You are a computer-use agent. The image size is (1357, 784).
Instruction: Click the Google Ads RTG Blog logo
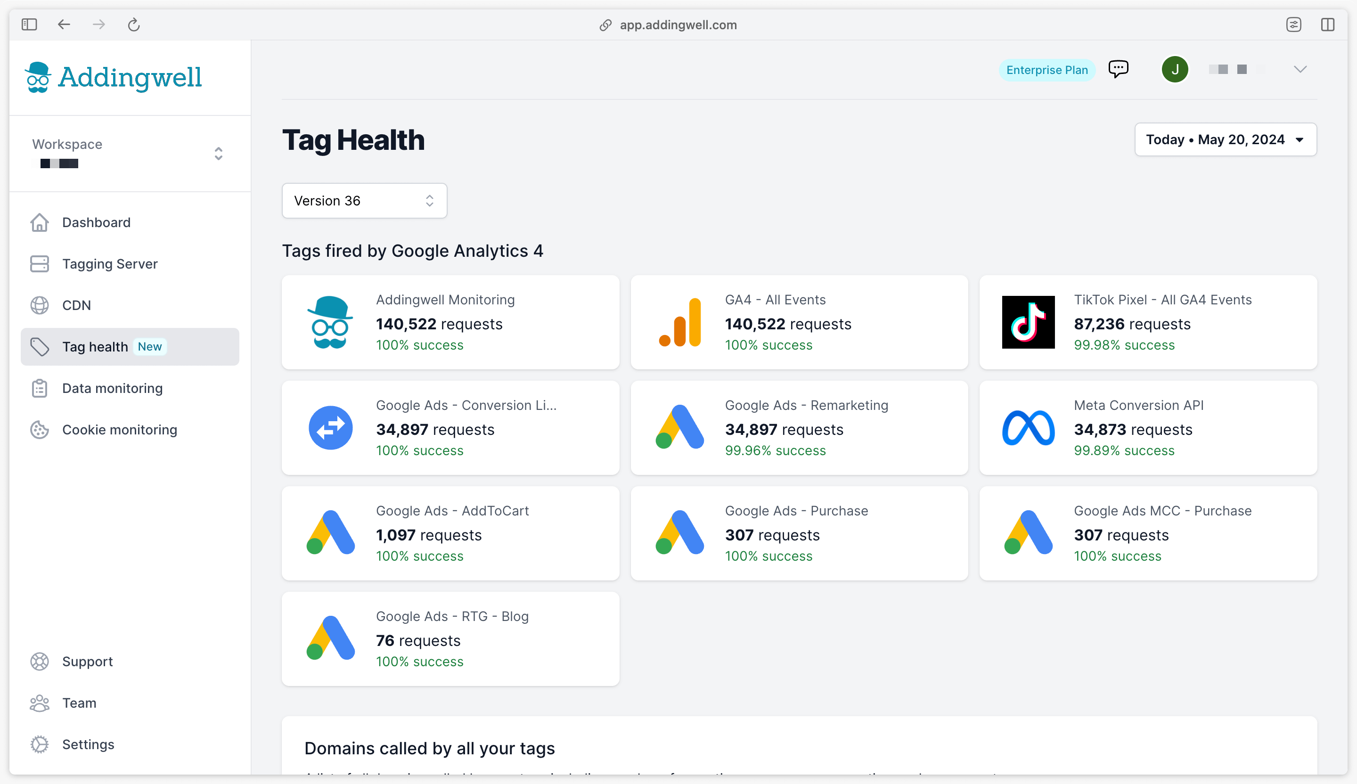tap(331, 637)
